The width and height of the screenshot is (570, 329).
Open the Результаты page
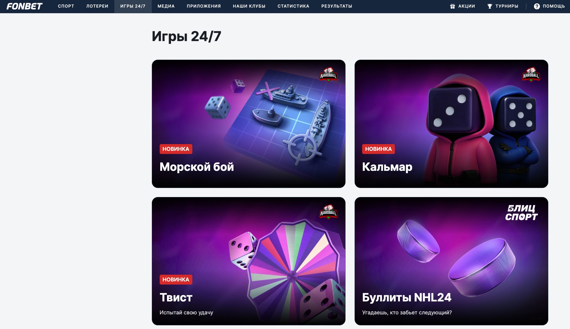(x=337, y=6)
